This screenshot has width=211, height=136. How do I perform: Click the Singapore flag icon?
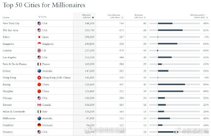[39, 44]
